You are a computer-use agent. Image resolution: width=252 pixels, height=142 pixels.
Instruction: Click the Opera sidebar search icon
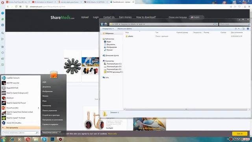(x=3, y=33)
